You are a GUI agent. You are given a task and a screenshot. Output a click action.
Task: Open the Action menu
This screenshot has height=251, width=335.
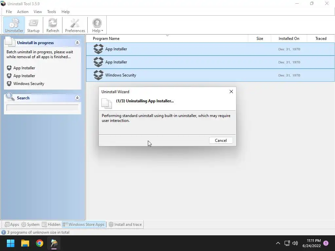[x=23, y=12]
